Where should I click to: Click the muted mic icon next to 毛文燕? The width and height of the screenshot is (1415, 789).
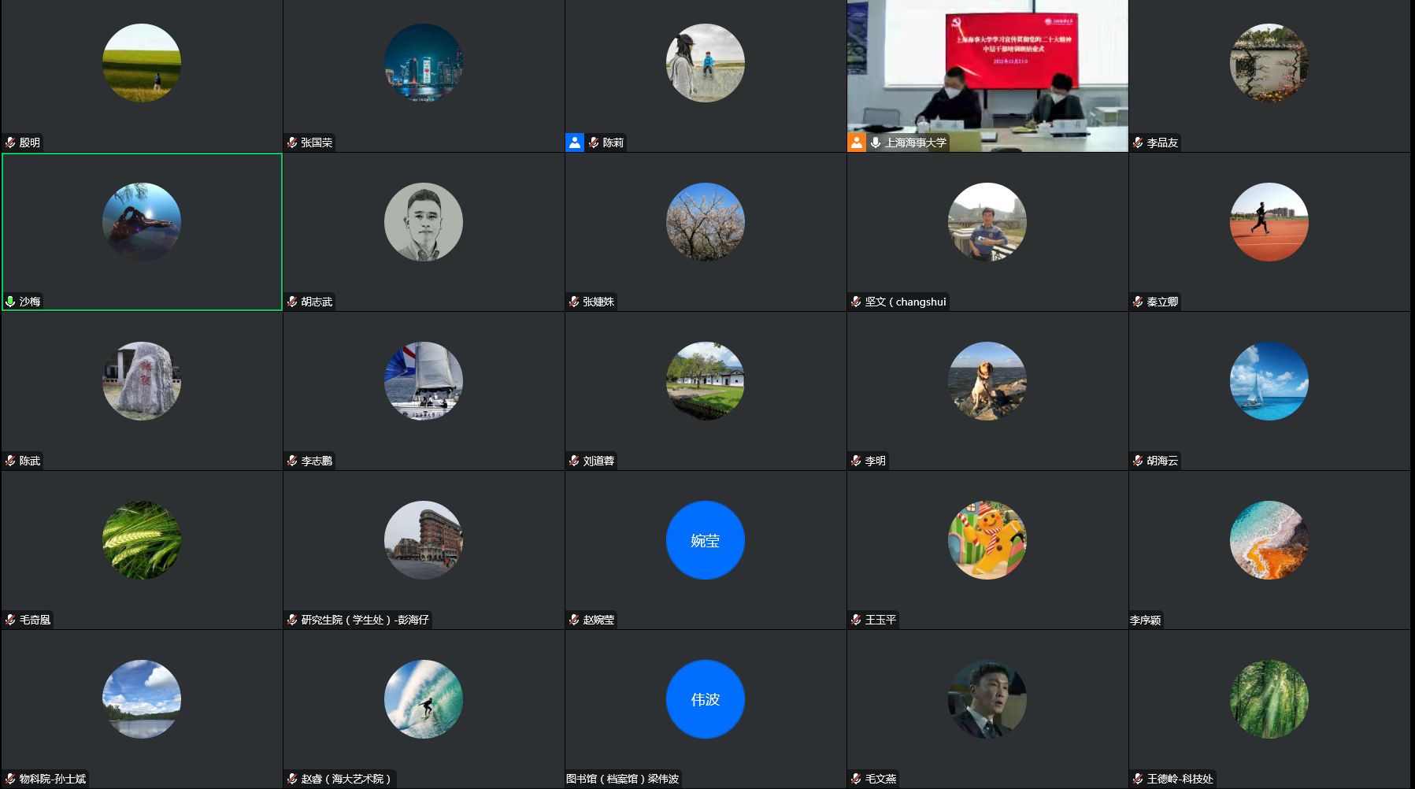pos(856,779)
